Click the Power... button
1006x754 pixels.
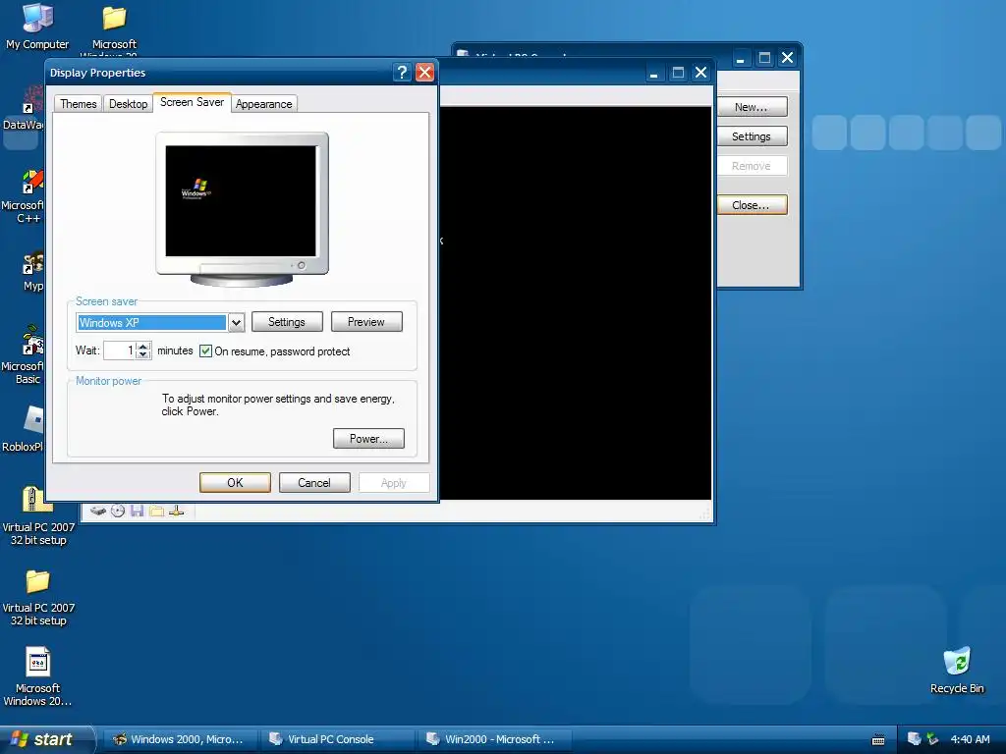pyautogui.click(x=368, y=439)
